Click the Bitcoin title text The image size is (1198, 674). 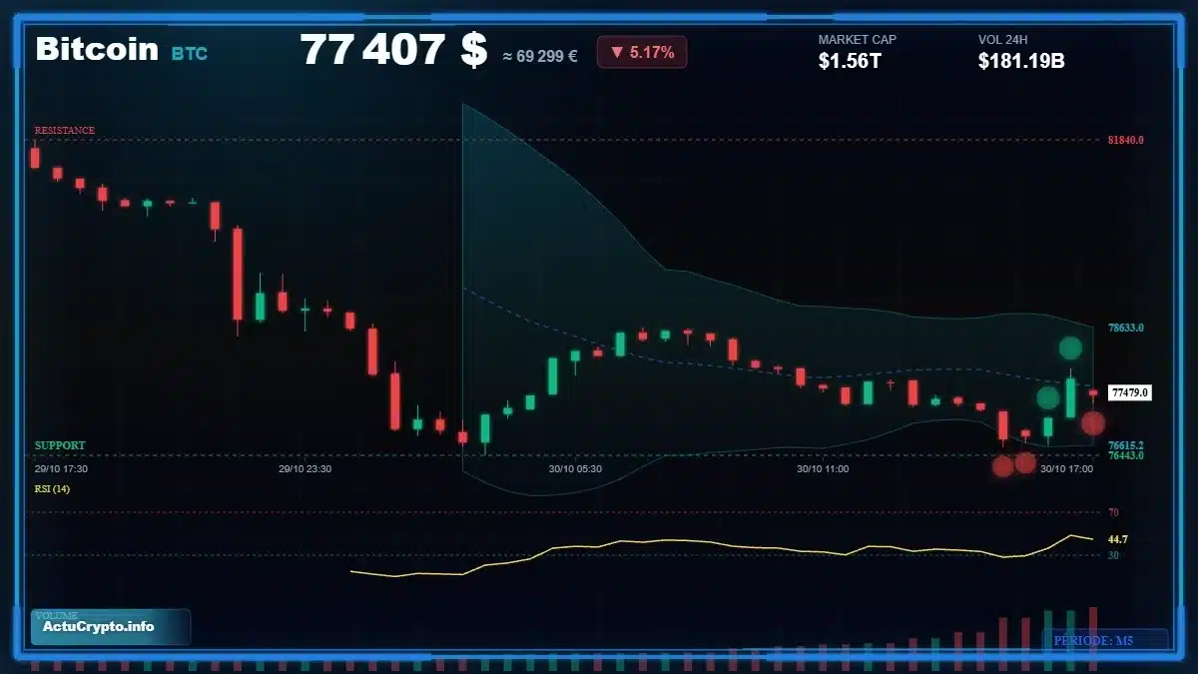pos(97,49)
